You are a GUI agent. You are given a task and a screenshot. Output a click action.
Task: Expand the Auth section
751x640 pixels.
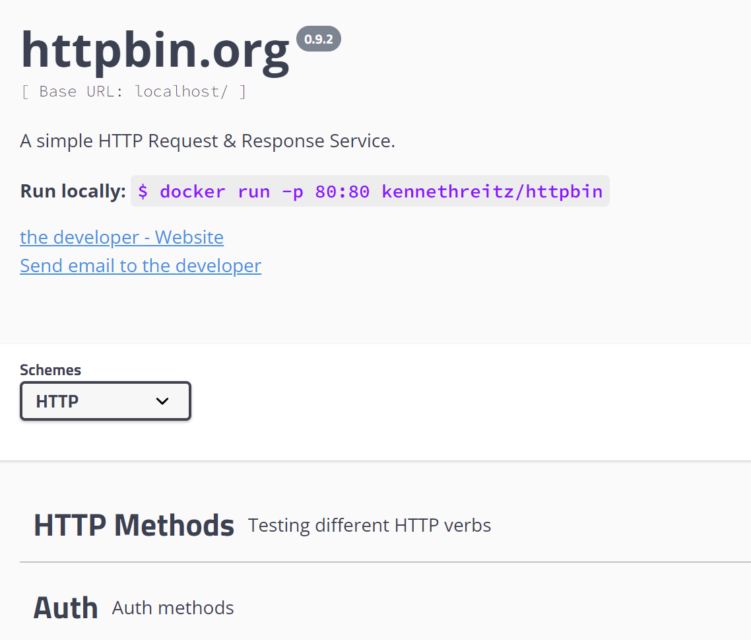[385, 608]
